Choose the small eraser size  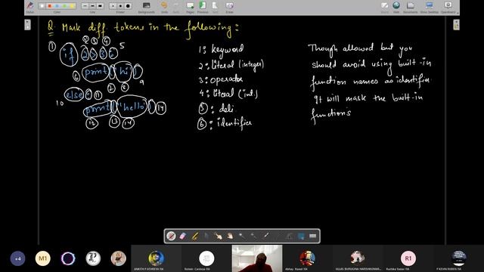[113, 6]
